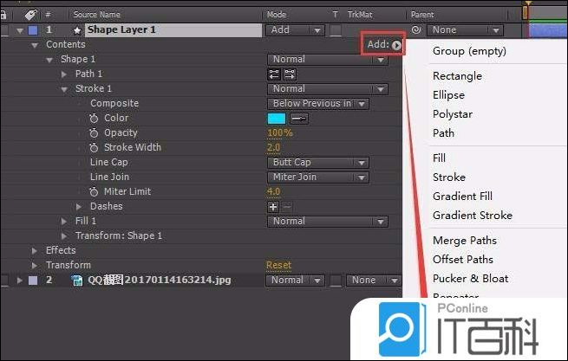The image size is (568, 361).
Task: Click the Stroke Width value 2.0
Action: 273,147
